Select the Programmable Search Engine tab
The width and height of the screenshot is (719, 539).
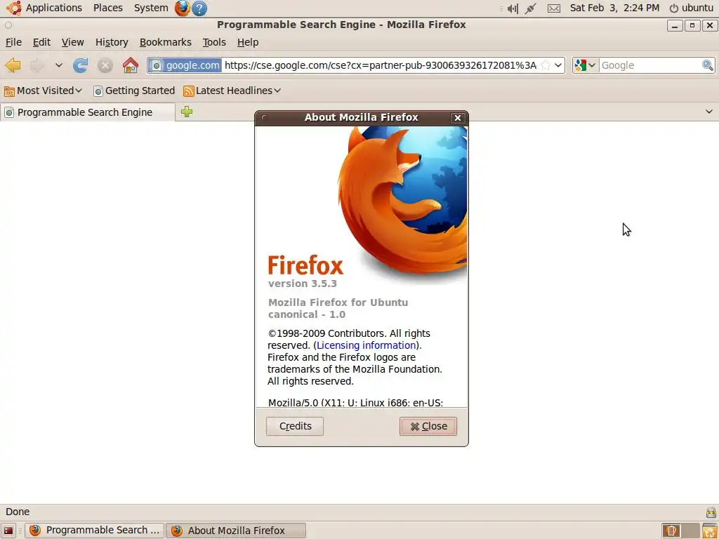tap(88, 112)
